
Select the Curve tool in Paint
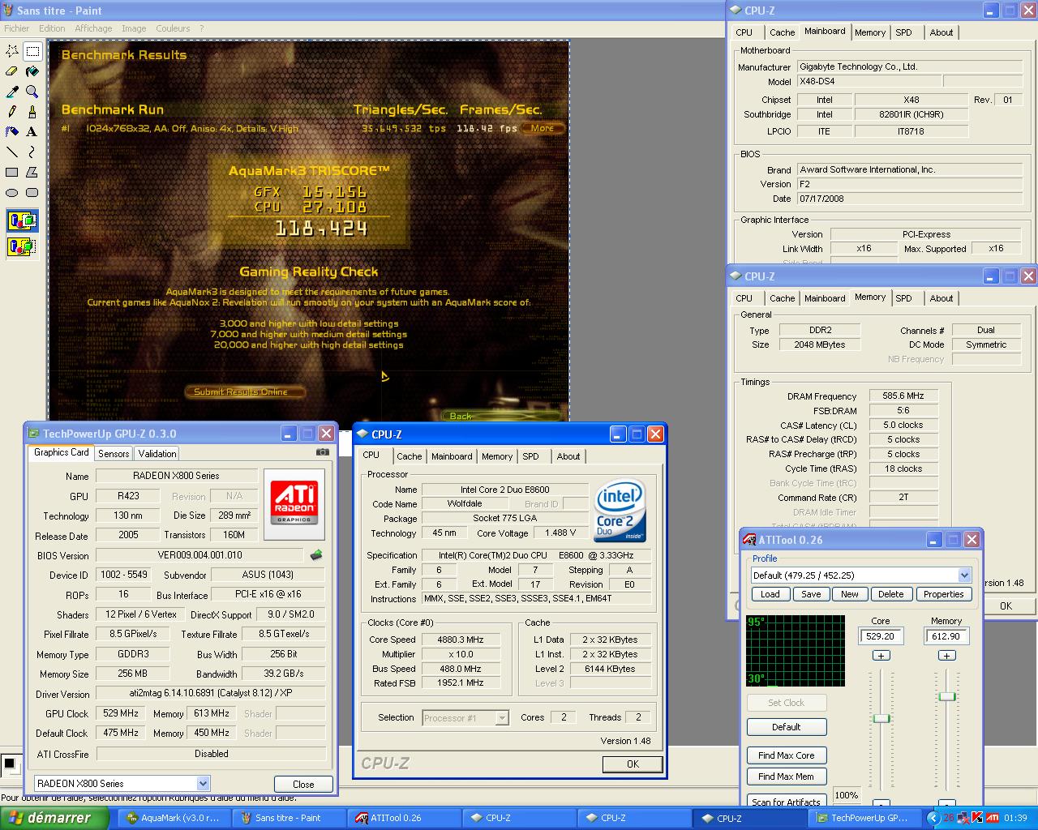[32, 152]
